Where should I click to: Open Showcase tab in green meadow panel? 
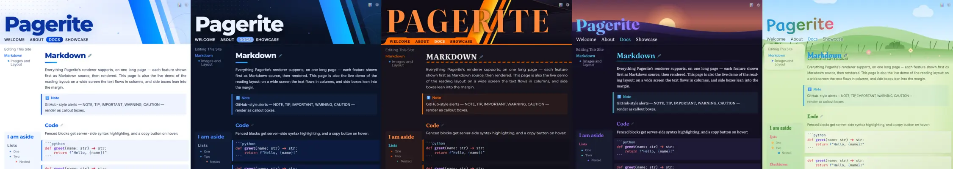tap(833, 39)
